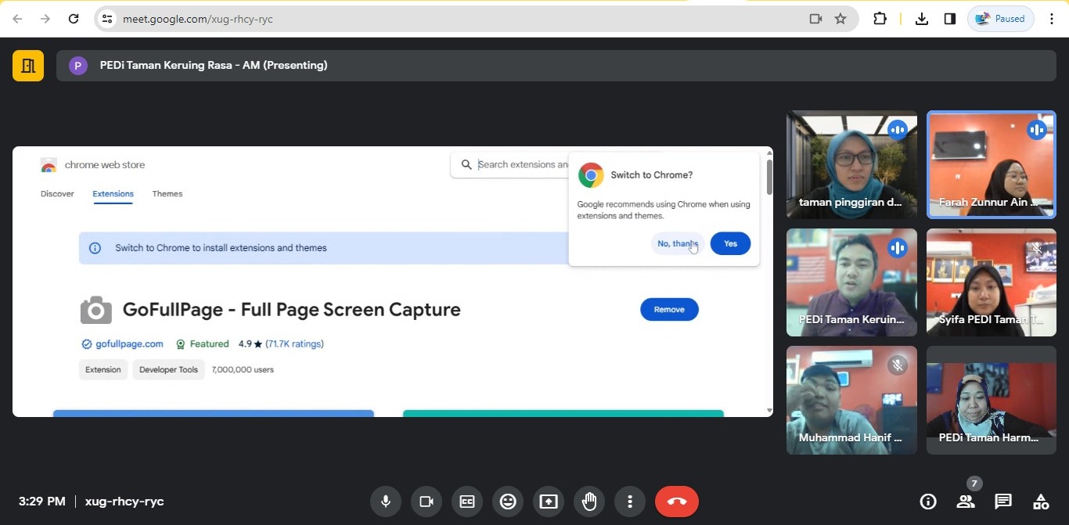Reload the Google Meet page
The height and width of the screenshot is (525, 1069).
pos(74,19)
